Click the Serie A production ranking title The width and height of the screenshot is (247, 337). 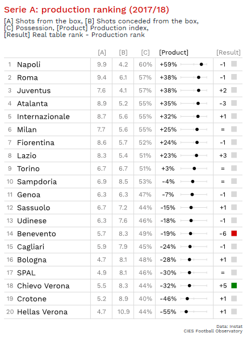[x=86, y=10]
